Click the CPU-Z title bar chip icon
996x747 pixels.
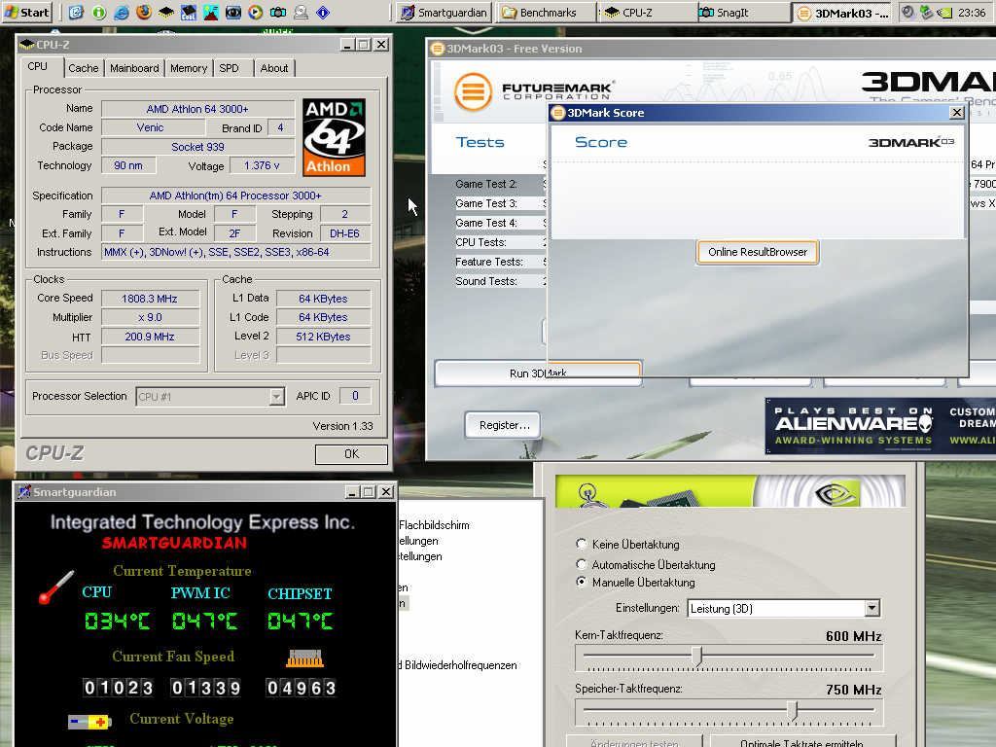point(26,45)
